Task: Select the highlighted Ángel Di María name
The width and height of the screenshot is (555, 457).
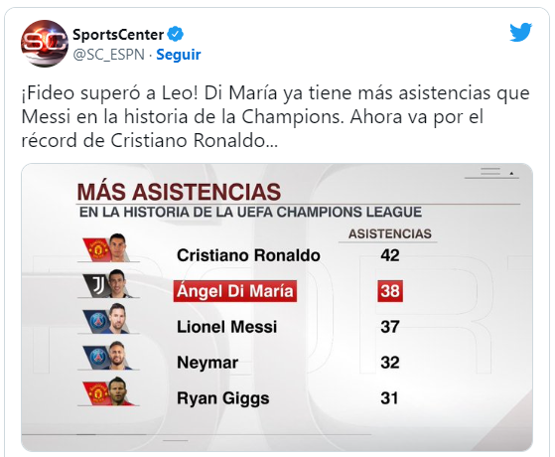Action: coord(235,291)
